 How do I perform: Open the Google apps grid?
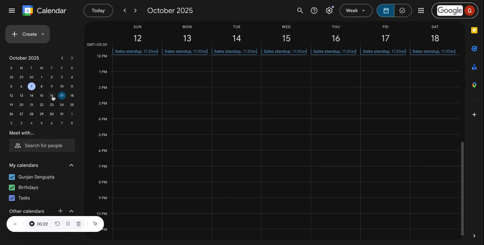421,11
